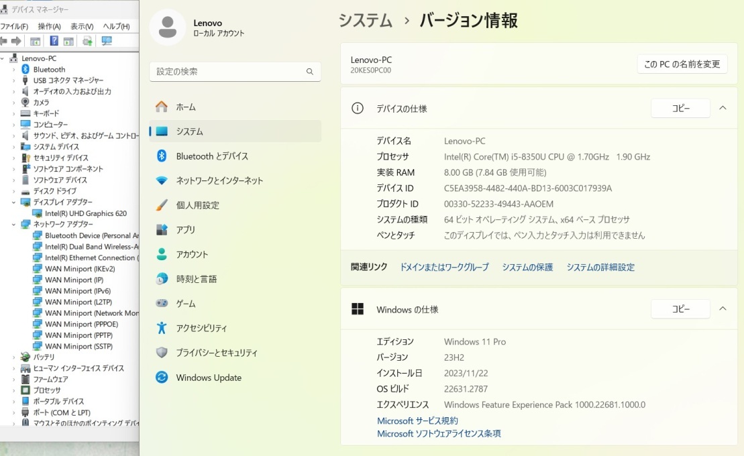744x456 pixels.
Task: Select Intel(R) UHD Graphics 620 device
Action: (x=86, y=213)
